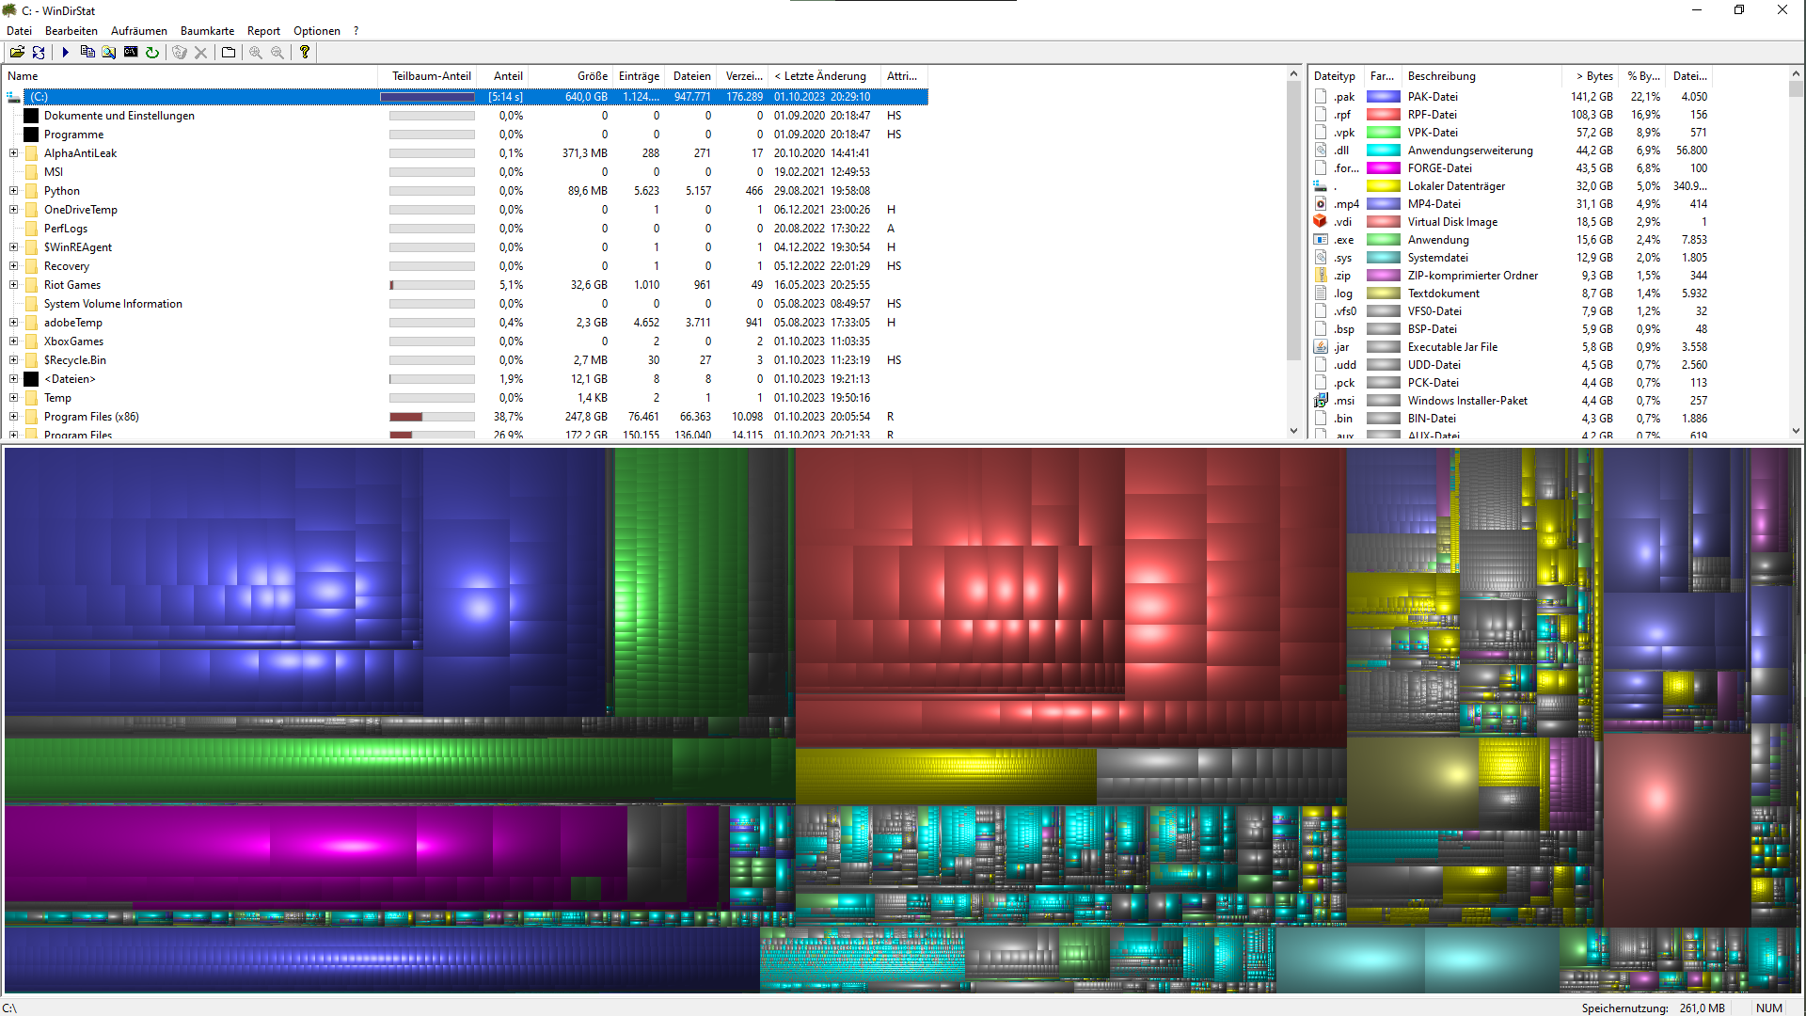Click the Copy path toolbar icon
Screen dimensions: 1806x1016
(x=87, y=53)
